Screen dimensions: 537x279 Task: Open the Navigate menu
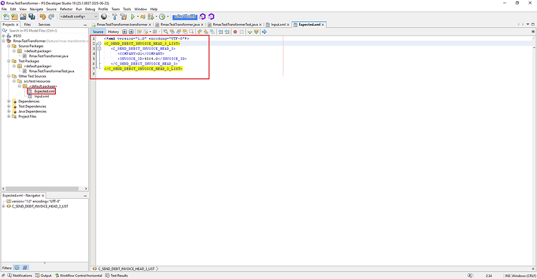(36, 9)
